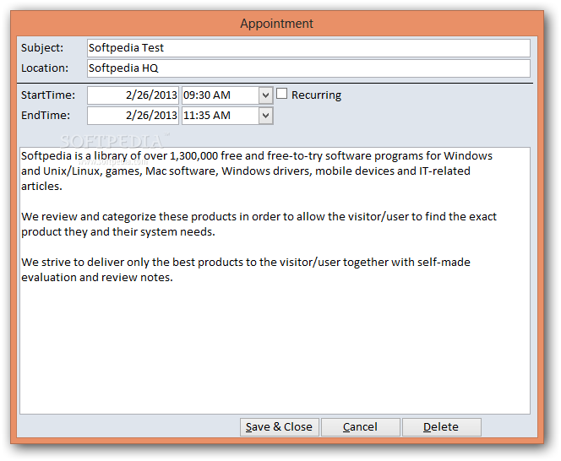Click the line starting 'We strive to deliver'

coord(245,262)
